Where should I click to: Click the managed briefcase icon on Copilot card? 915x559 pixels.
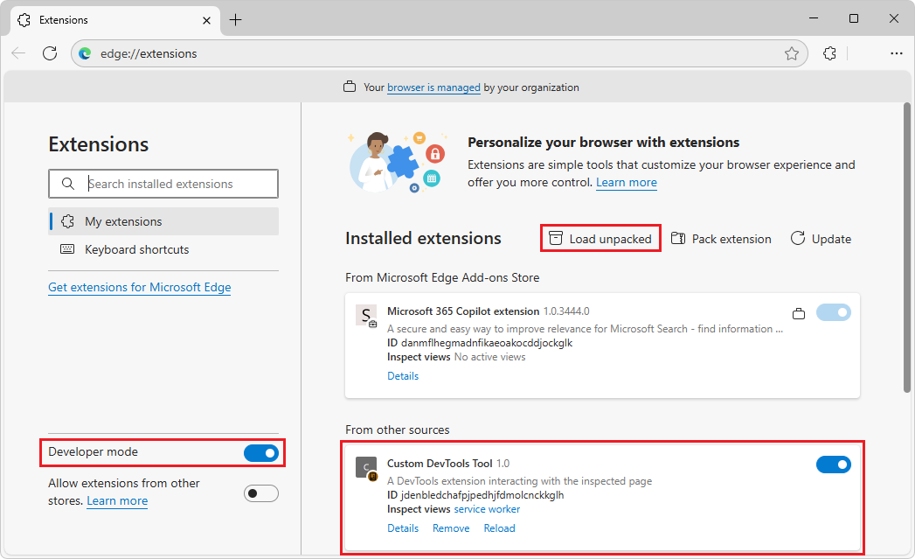tap(798, 314)
